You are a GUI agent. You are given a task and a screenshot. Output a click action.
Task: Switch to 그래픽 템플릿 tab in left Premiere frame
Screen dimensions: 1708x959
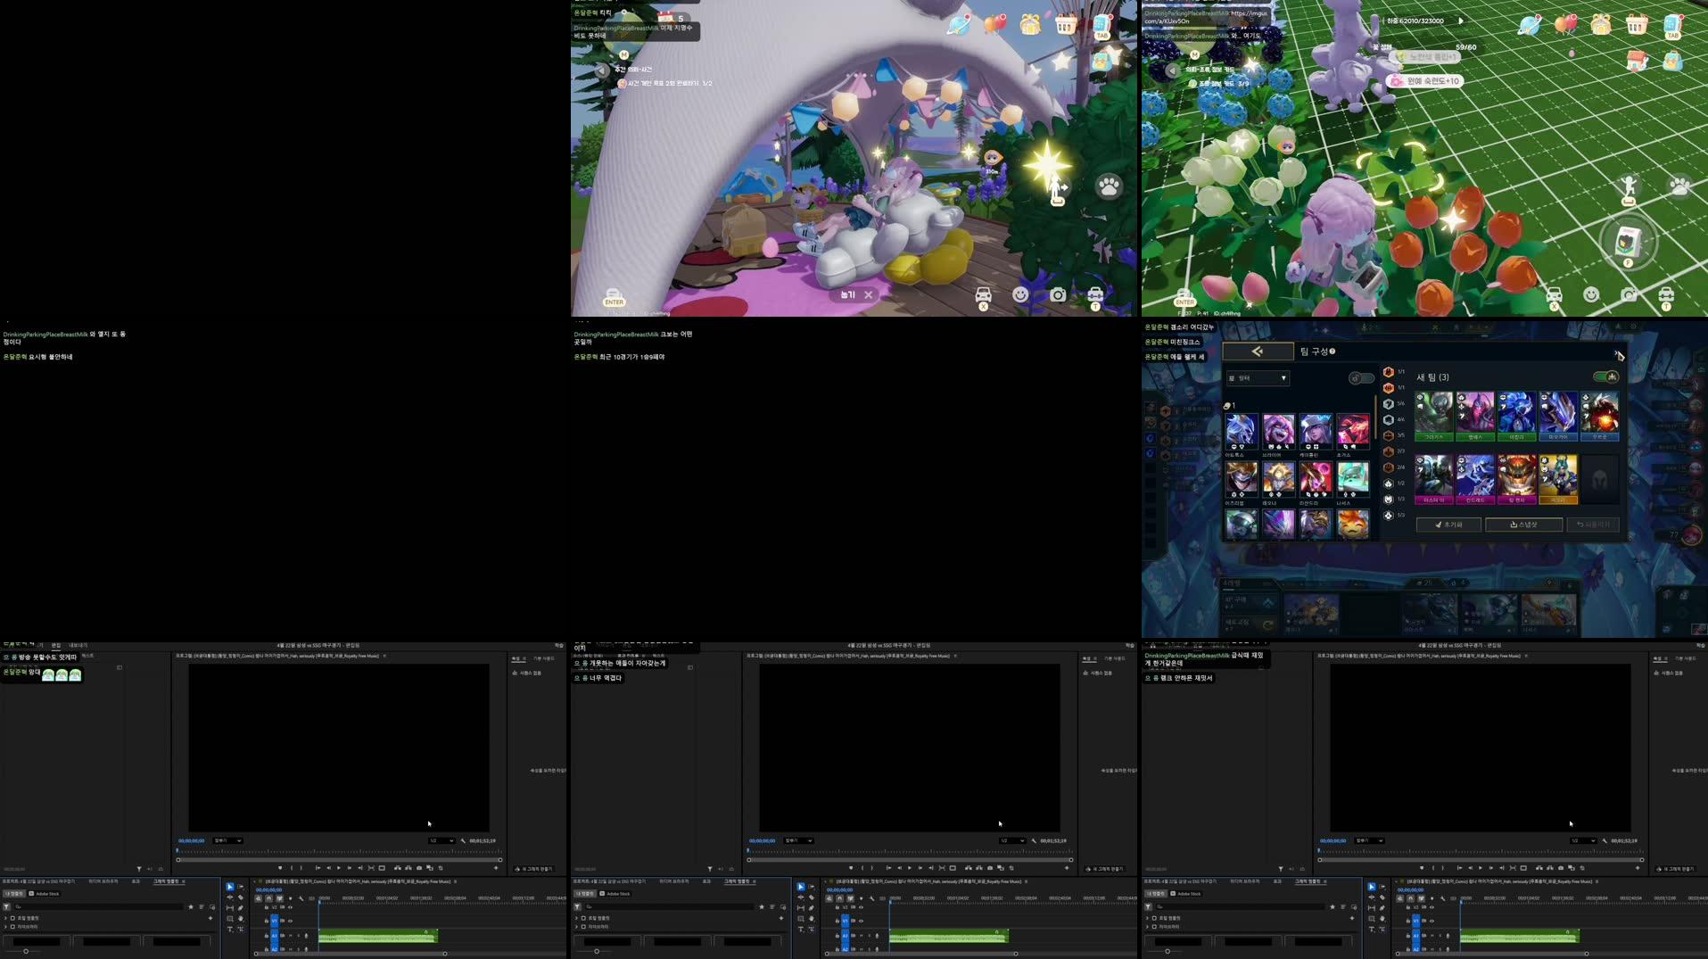pyautogui.click(x=166, y=881)
